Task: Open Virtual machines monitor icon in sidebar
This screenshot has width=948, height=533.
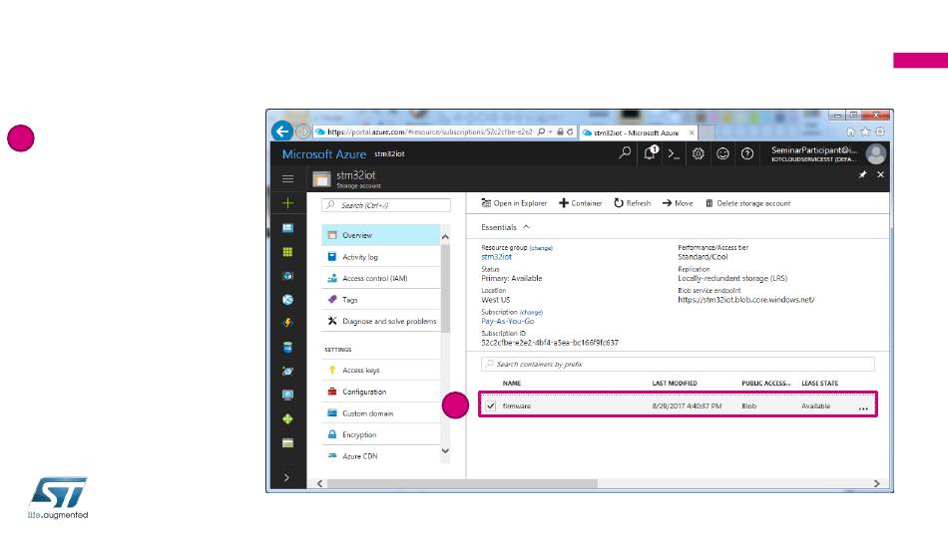Action: click(287, 395)
